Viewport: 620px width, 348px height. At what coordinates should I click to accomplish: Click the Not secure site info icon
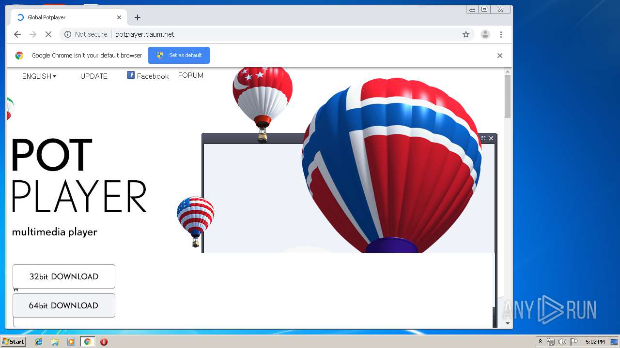pos(68,34)
